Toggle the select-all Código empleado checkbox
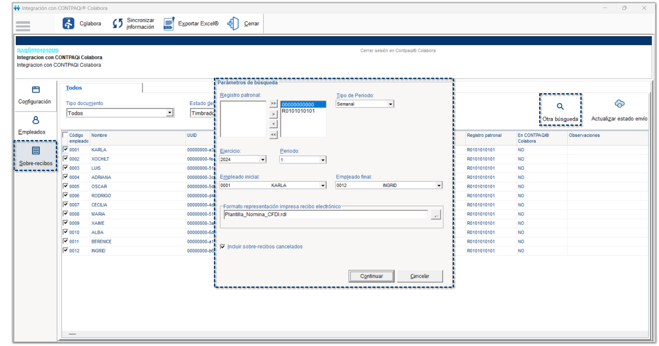The height and width of the screenshot is (346, 659). pyautogui.click(x=65, y=135)
